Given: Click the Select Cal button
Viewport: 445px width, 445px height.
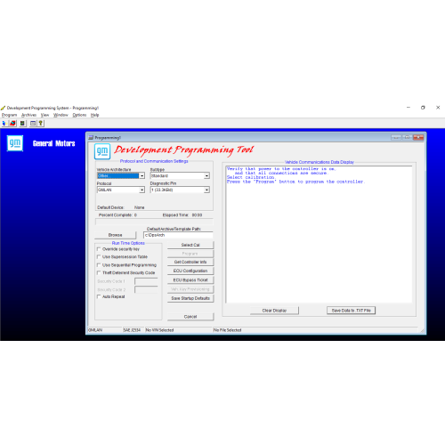Looking at the screenshot, I should 190,245.
